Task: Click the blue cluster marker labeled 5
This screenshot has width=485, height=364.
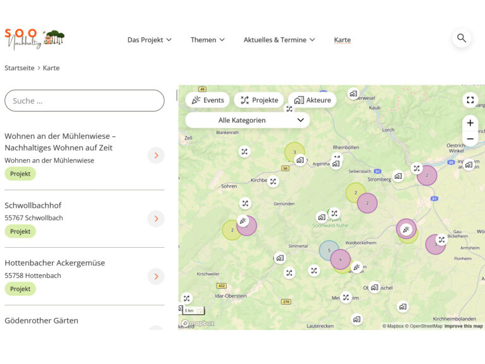Action: 328,250
